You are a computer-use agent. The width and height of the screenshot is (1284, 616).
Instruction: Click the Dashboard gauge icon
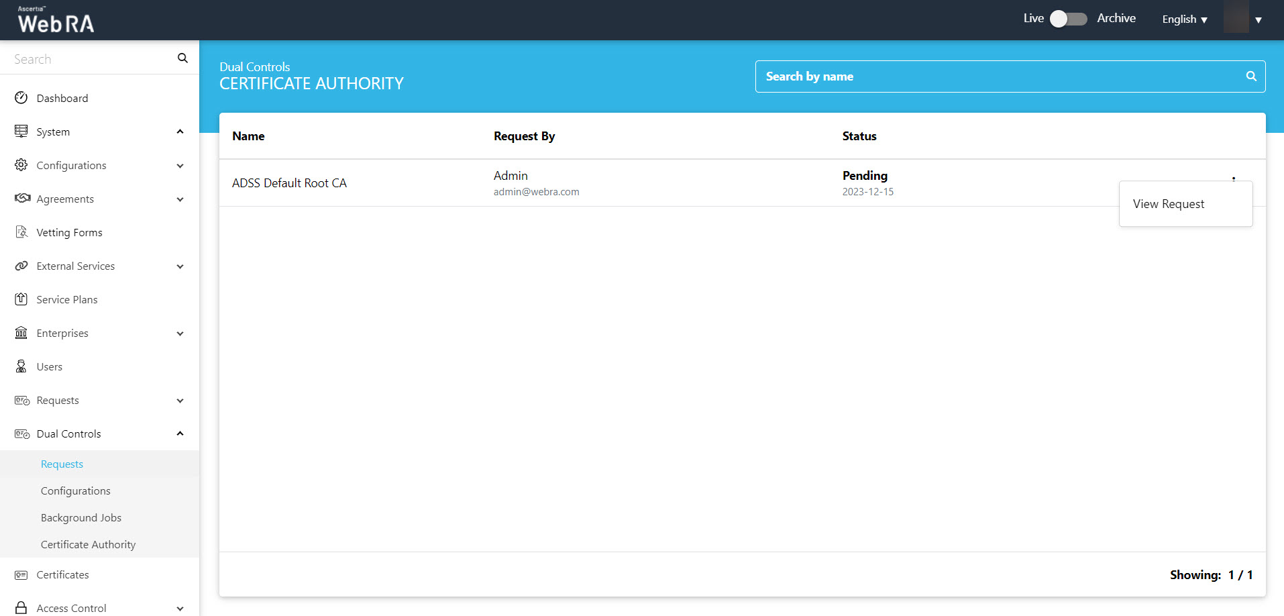[21, 98]
